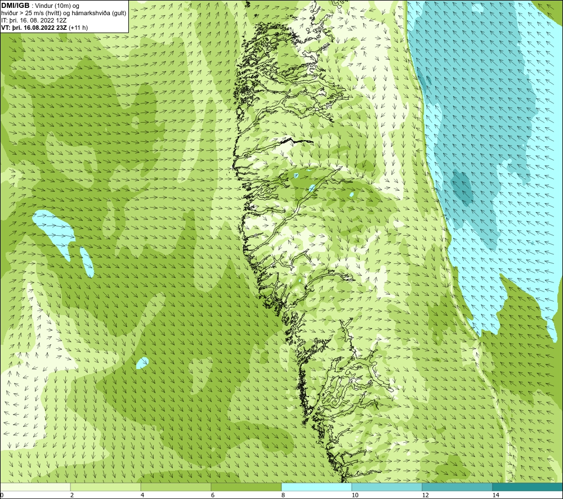Image resolution: width=563 pixels, height=499 pixels.
Task: Select the 4–6 m/s green swatch
Action: [176, 487]
